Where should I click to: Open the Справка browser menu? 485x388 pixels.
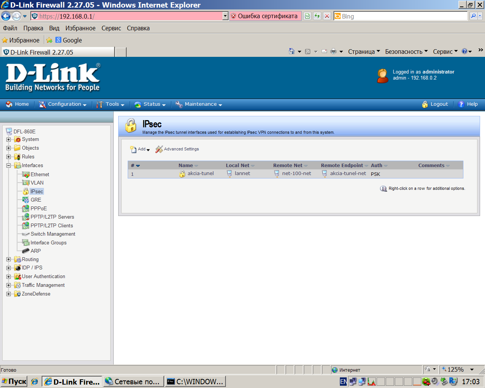tap(138, 28)
